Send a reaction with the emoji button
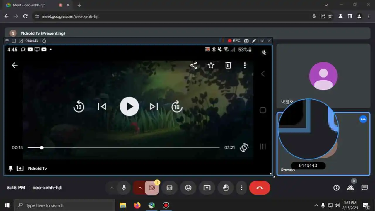The width and height of the screenshot is (375, 211). (188, 188)
